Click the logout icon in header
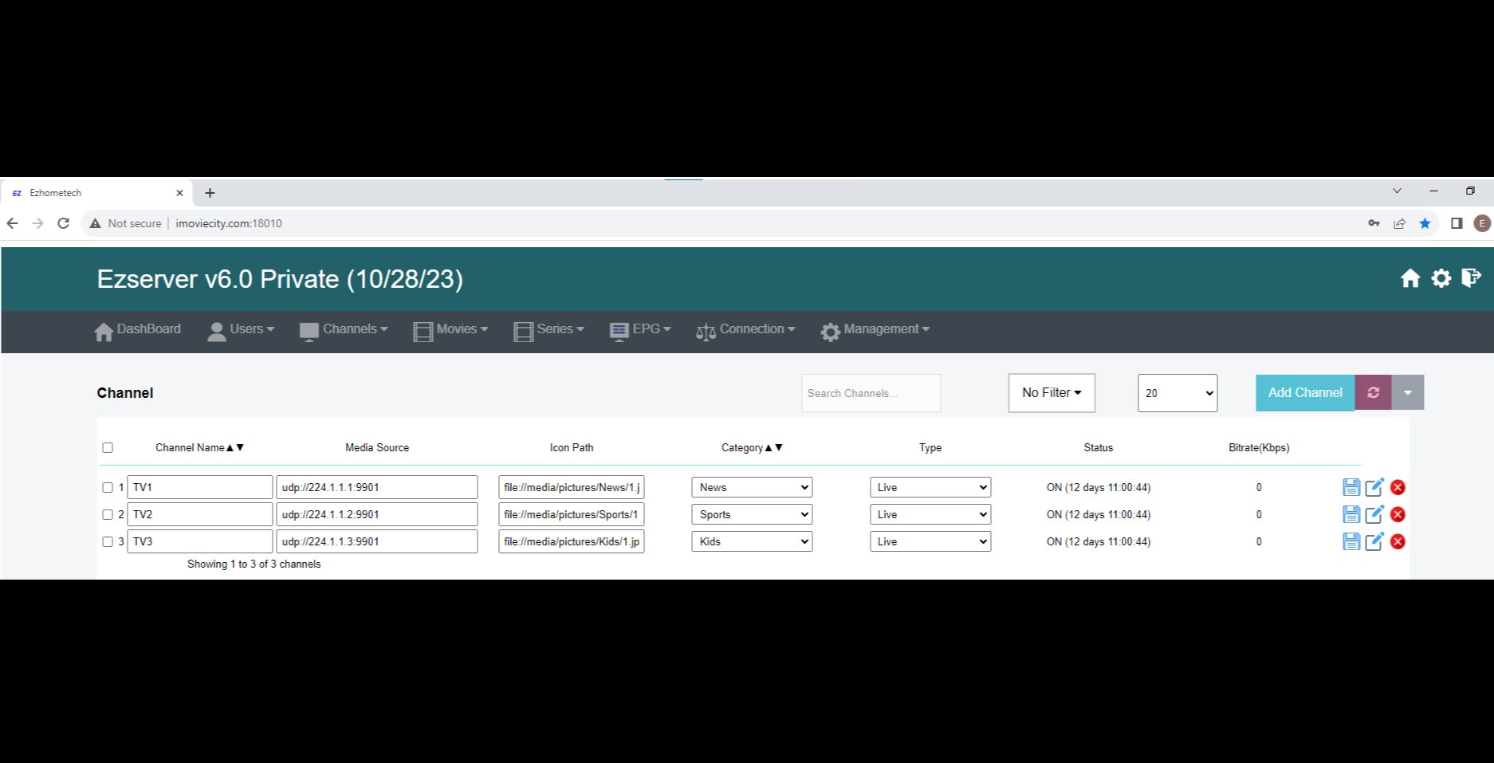1494x763 pixels. pos(1472,277)
